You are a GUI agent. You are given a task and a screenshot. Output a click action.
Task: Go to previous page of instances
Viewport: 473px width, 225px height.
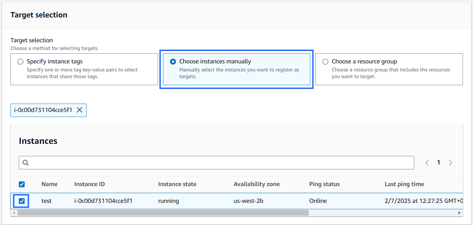[x=427, y=163]
